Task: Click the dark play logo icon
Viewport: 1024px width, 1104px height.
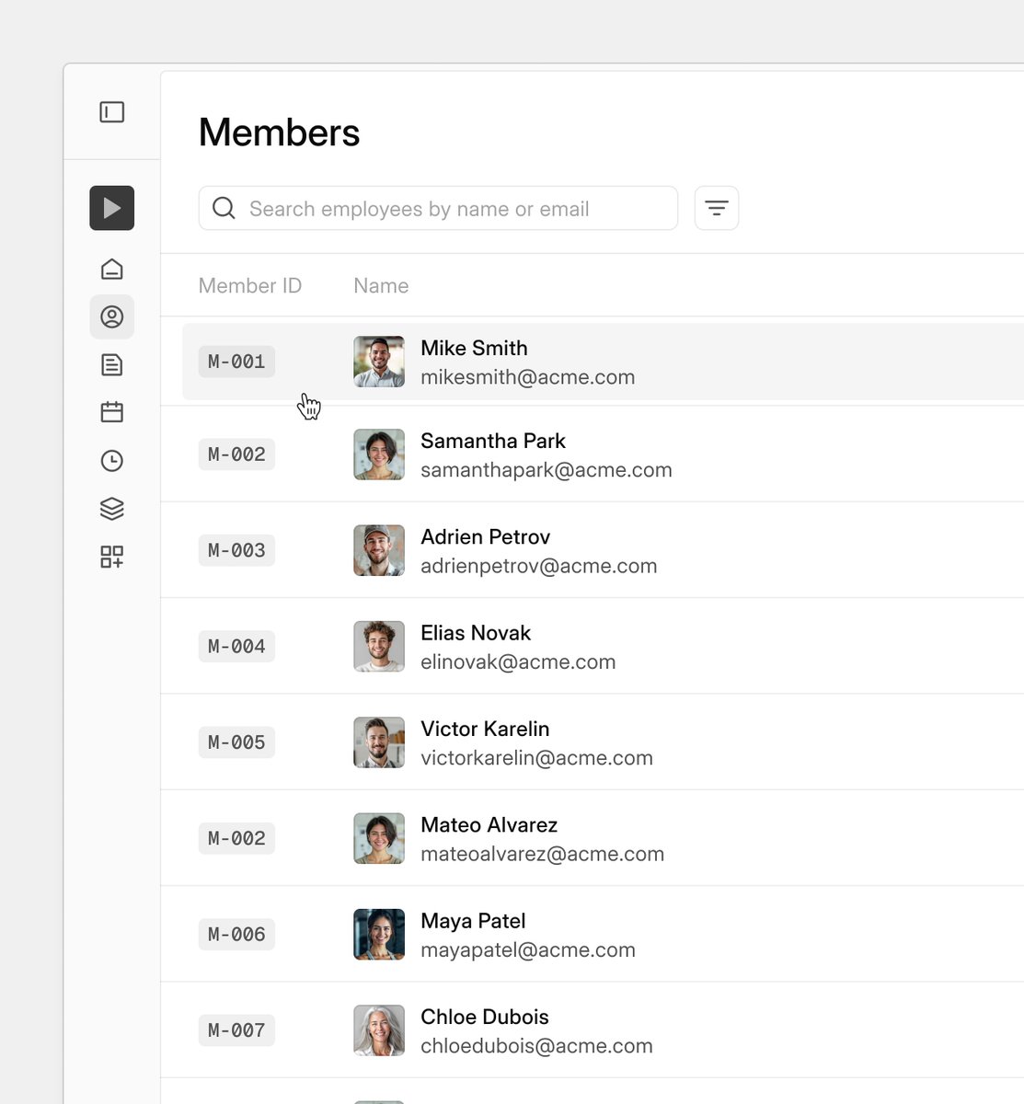Action: tap(111, 208)
